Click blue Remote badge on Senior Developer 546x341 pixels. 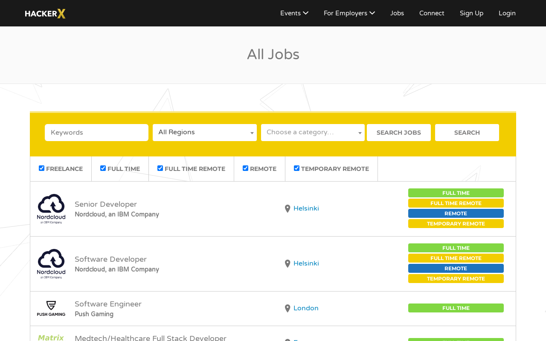pos(456,214)
